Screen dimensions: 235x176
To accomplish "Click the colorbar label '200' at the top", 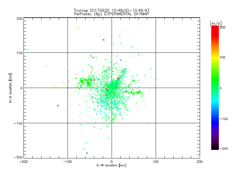I will click(222, 27).
